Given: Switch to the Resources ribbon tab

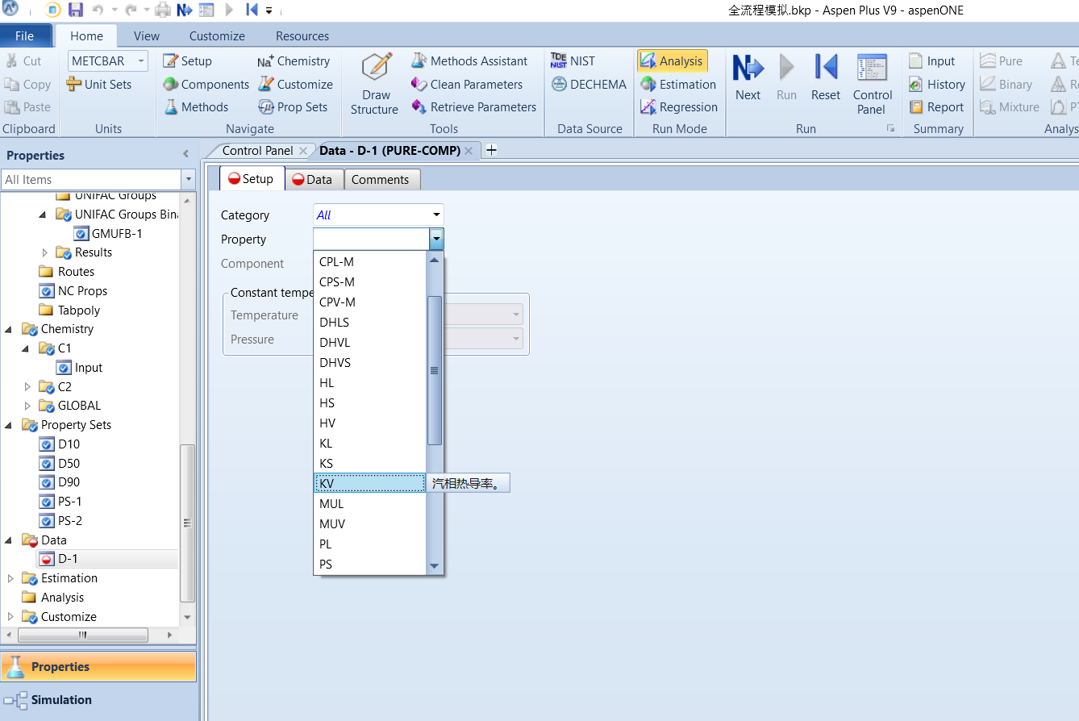Looking at the screenshot, I should pos(302,36).
